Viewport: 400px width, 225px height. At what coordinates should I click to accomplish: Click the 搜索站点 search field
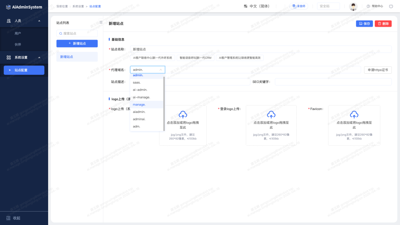click(77, 33)
